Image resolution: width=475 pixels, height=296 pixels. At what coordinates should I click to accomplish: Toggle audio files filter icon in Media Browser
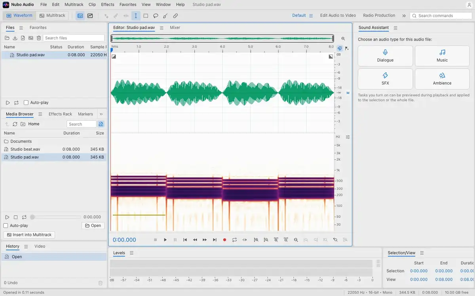click(x=101, y=124)
